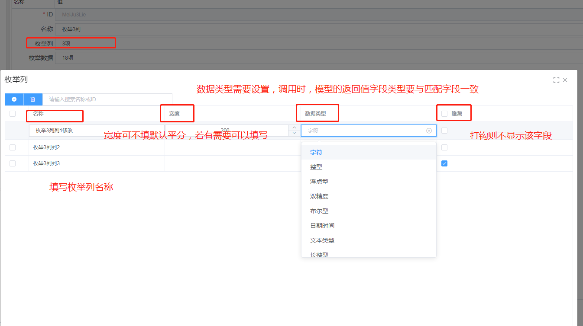Close the 枚举列 dialog
The width and height of the screenshot is (583, 326).
click(565, 80)
